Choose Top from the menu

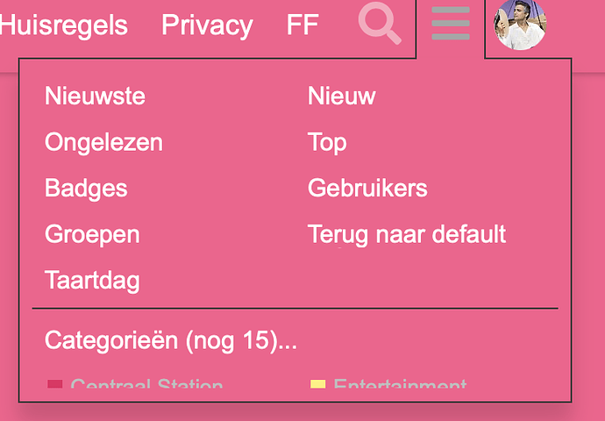tap(327, 142)
